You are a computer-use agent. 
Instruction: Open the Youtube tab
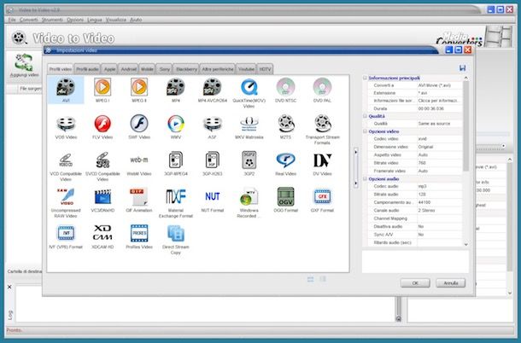pos(246,69)
